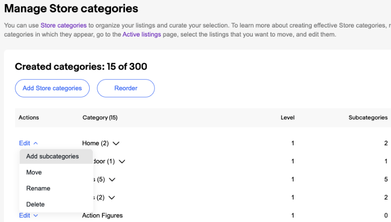Click the Actions column header

coord(29,118)
